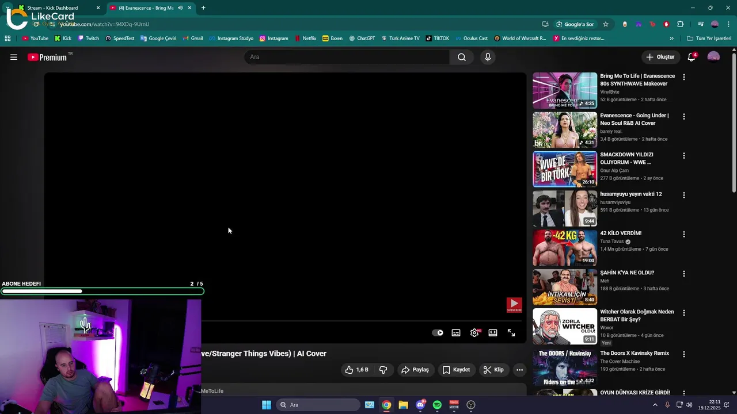The width and height of the screenshot is (737, 414).
Task: Enter fullscreen in the video player
Action: point(511,333)
